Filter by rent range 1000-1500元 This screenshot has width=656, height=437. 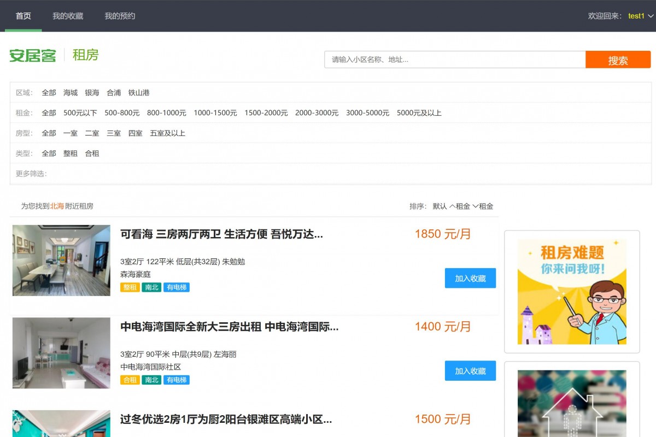215,113
